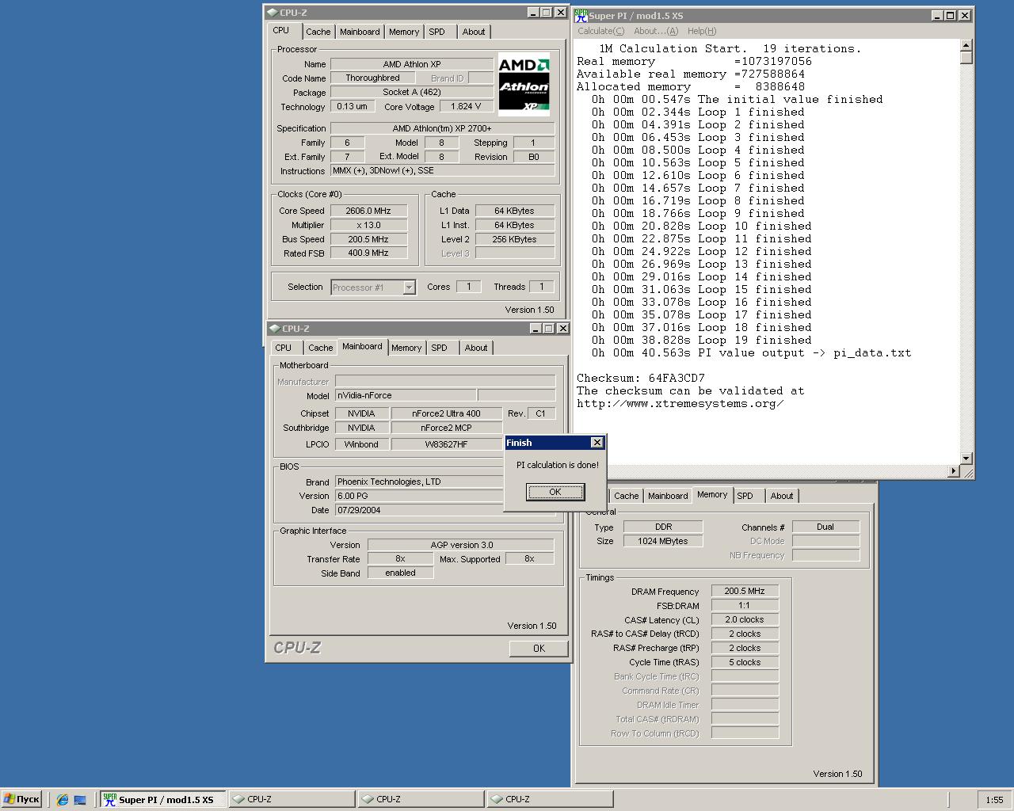
Task: Minimize the CPU-Z Mainboard window
Action: [x=536, y=328]
